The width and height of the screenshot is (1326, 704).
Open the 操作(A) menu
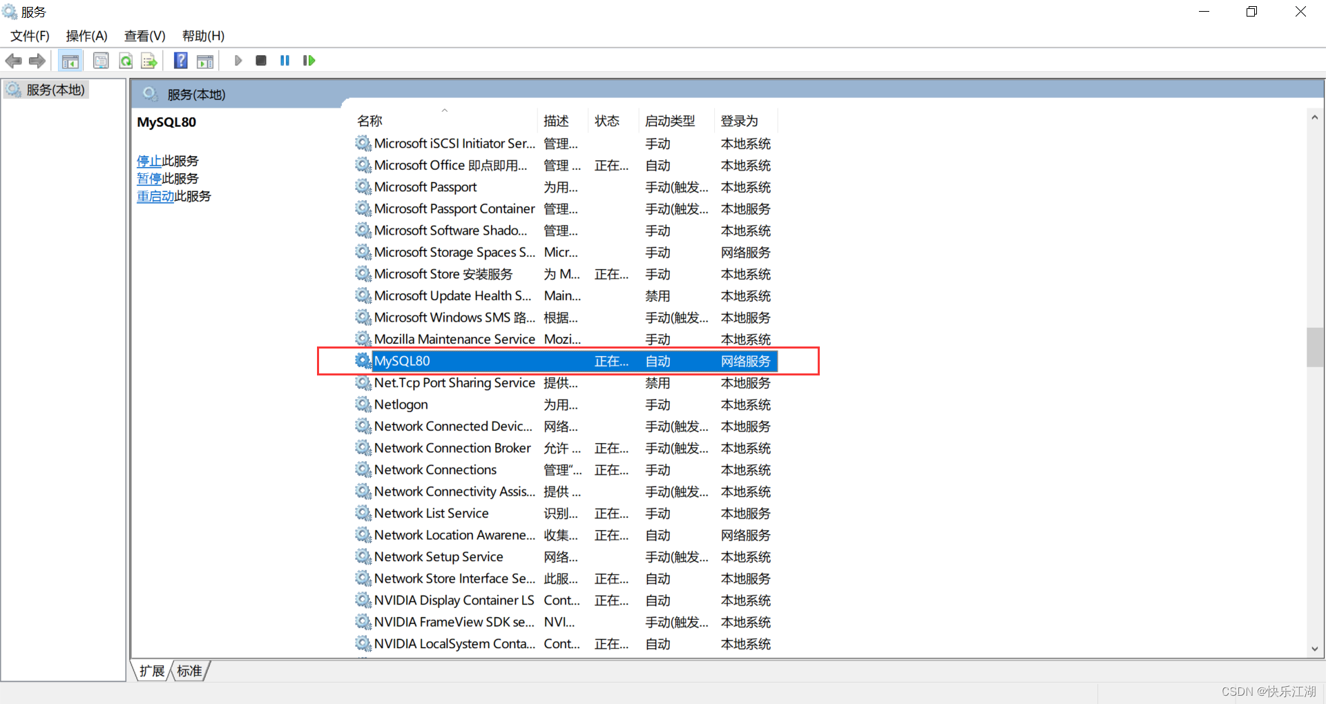pyautogui.click(x=87, y=36)
